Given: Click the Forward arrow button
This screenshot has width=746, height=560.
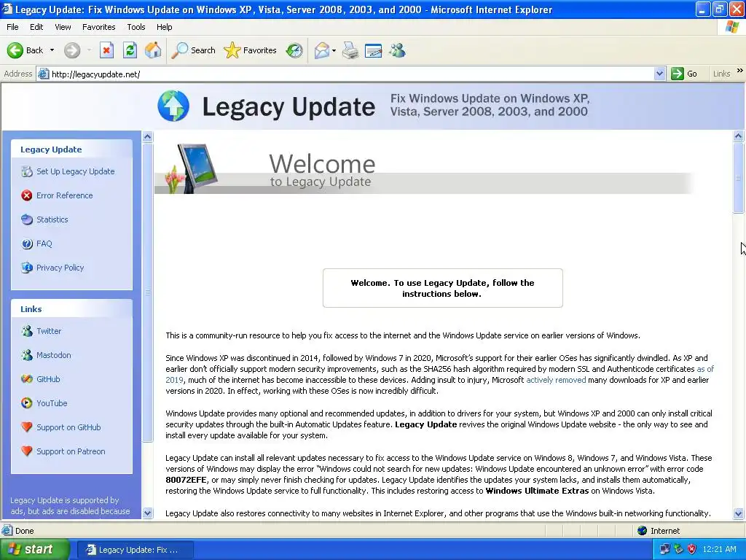Looking at the screenshot, I should pyautogui.click(x=72, y=50).
